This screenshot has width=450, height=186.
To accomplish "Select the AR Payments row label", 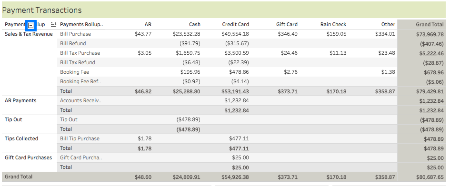I will pos(20,100).
